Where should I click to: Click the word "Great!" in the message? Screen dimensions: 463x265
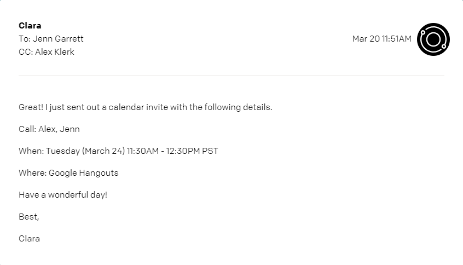[x=31, y=107]
